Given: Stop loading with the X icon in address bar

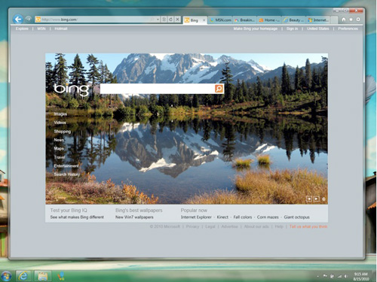Looking at the screenshot, I should (177, 20).
